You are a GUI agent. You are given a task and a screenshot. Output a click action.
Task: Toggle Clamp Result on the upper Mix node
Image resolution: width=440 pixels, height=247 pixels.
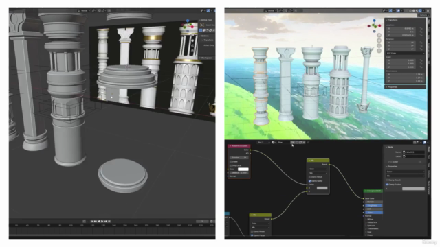tap(310, 177)
